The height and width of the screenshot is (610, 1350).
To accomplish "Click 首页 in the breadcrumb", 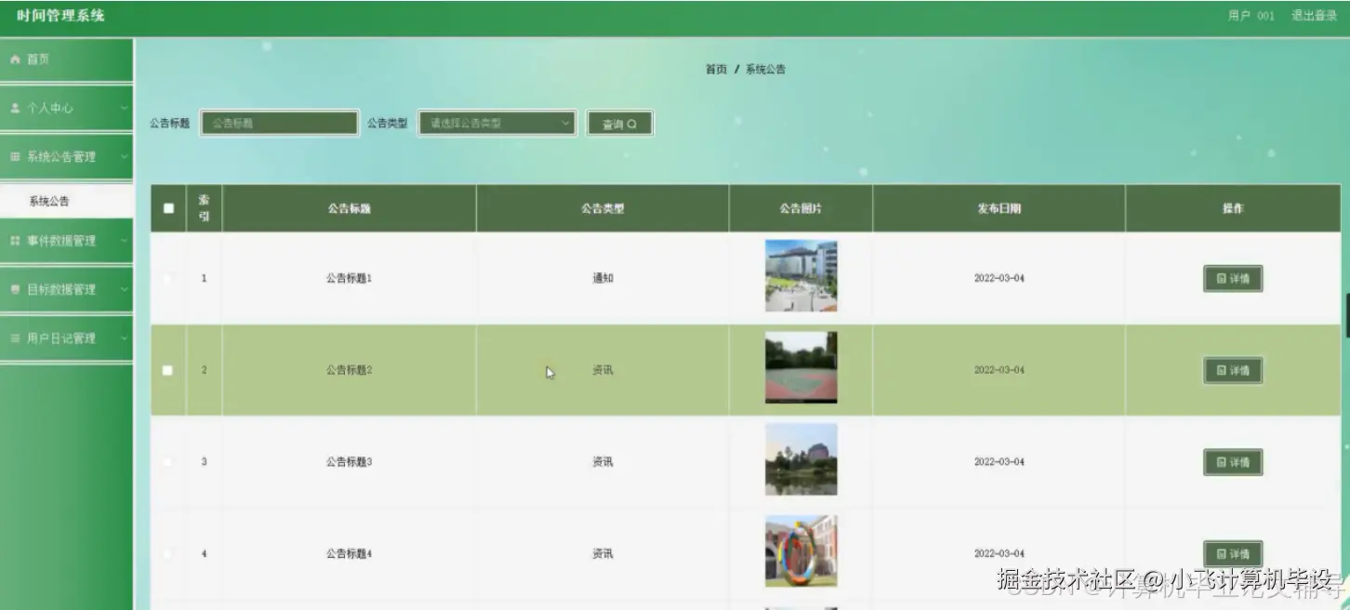I will (x=716, y=70).
